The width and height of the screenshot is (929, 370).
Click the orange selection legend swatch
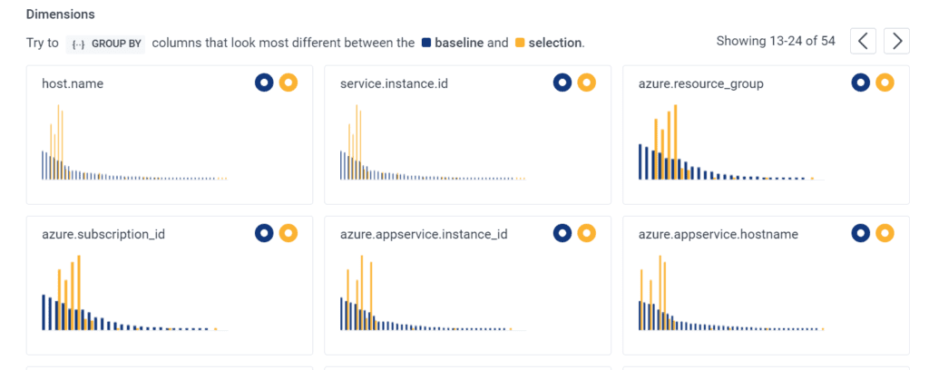tap(520, 43)
